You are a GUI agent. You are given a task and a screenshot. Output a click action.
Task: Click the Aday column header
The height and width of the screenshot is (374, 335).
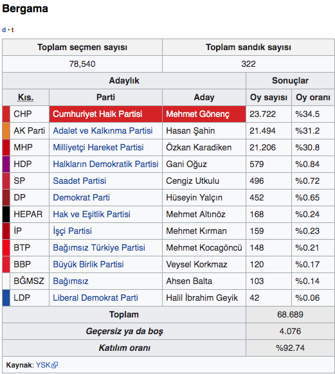tap(204, 97)
